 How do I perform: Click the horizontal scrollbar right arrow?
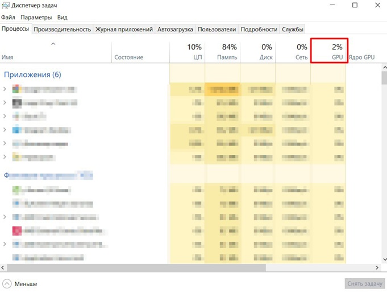(377, 267)
